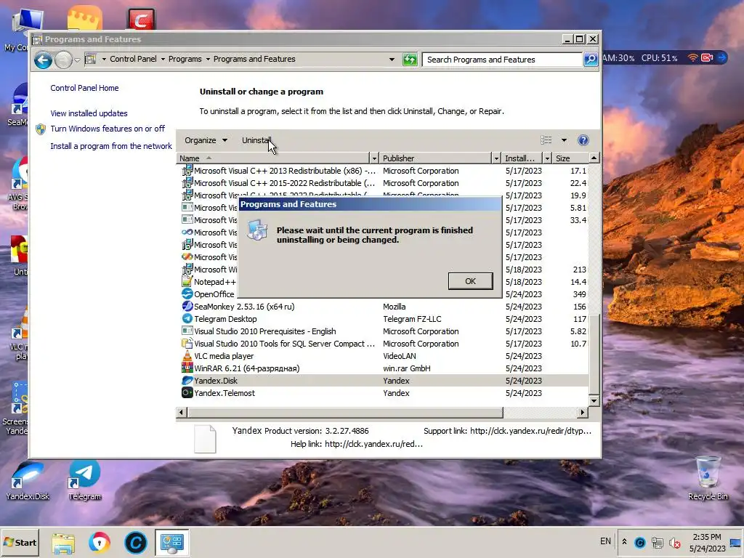Click the network tray icon

click(x=657, y=542)
